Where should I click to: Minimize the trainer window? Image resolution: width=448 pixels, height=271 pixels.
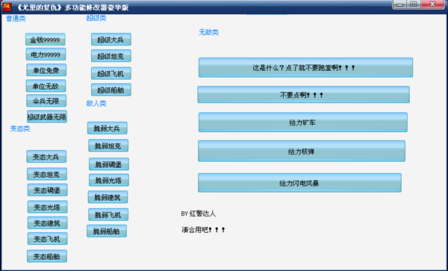pyautogui.click(x=399, y=4)
